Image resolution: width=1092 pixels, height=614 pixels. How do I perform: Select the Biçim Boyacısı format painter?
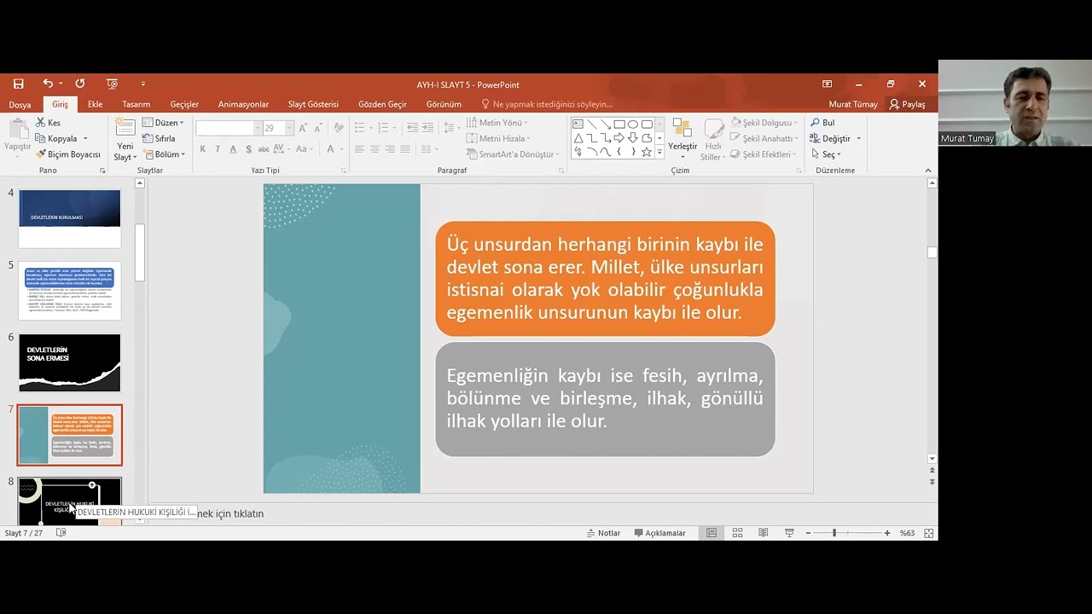[x=68, y=154]
